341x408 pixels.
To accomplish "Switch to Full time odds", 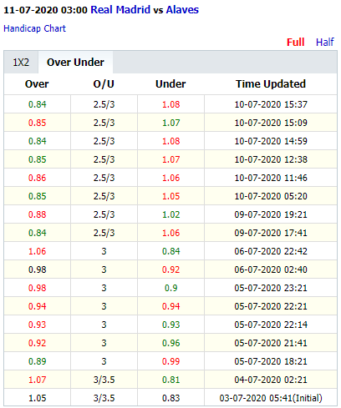I will (296, 43).
